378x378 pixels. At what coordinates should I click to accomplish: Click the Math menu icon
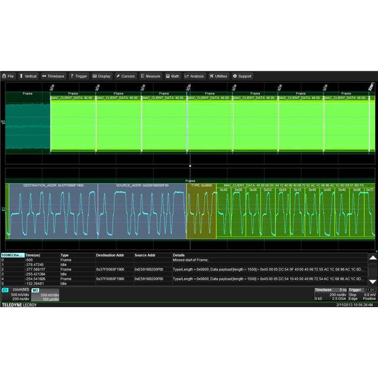pos(168,76)
